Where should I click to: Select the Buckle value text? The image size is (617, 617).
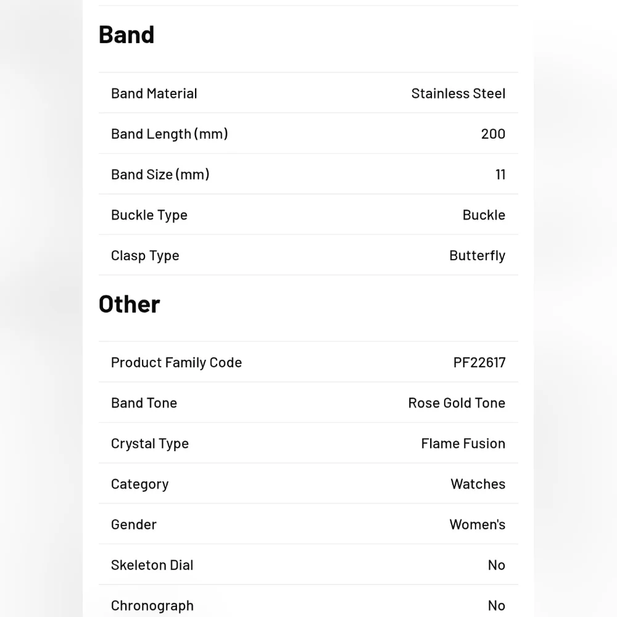click(484, 215)
